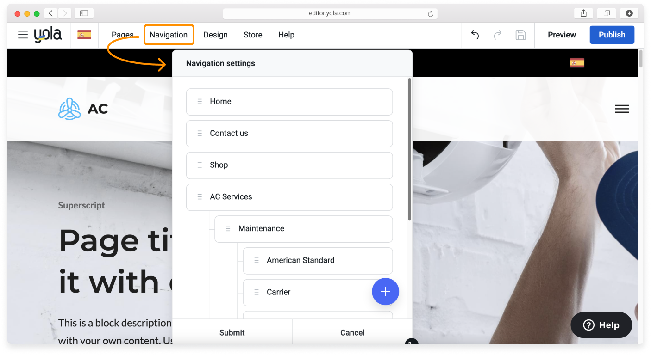
Task: Click the drag handle on the Home item
Action: (199, 101)
